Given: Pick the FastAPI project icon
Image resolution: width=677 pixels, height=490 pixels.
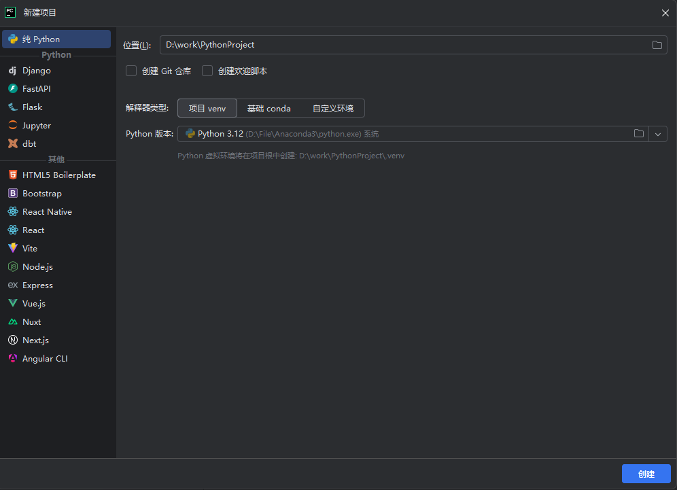Looking at the screenshot, I should [13, 88].
